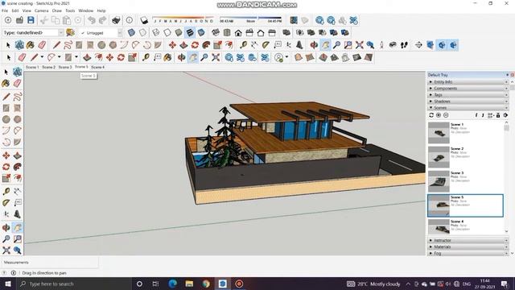515x290 pixels.
Task: Select the Position Camera tool in the third toolbar row
Action: 381,45
